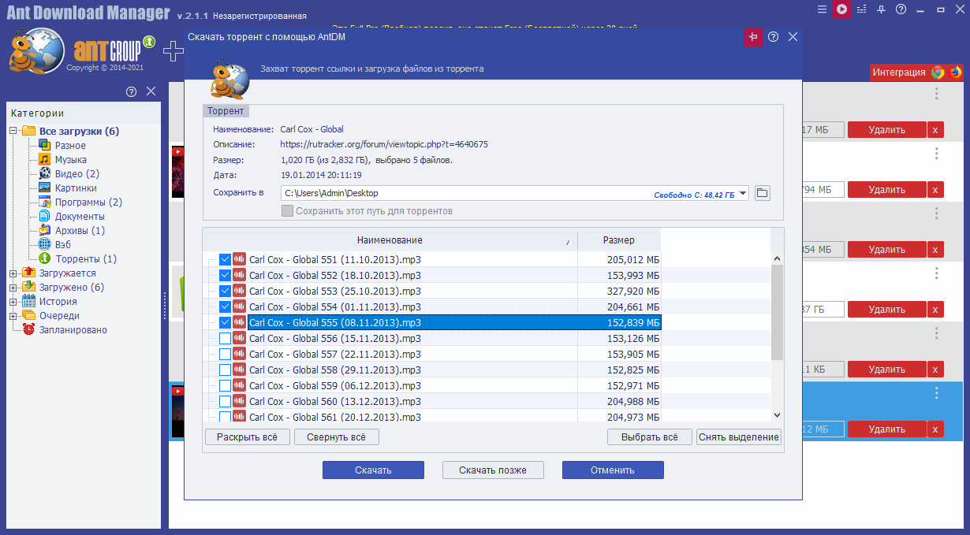Toggle 'Сохранить этот путь для торрентов' checkbox
This screenshot has width=970, height=535.
coord(288,211)
